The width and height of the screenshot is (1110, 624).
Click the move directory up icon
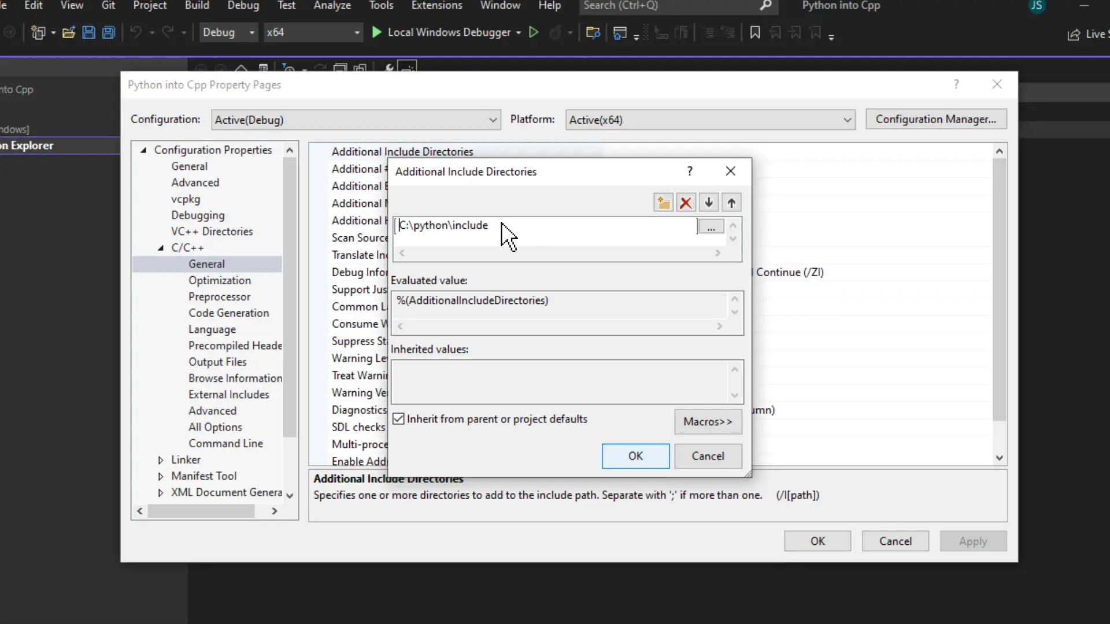[731, 203]
